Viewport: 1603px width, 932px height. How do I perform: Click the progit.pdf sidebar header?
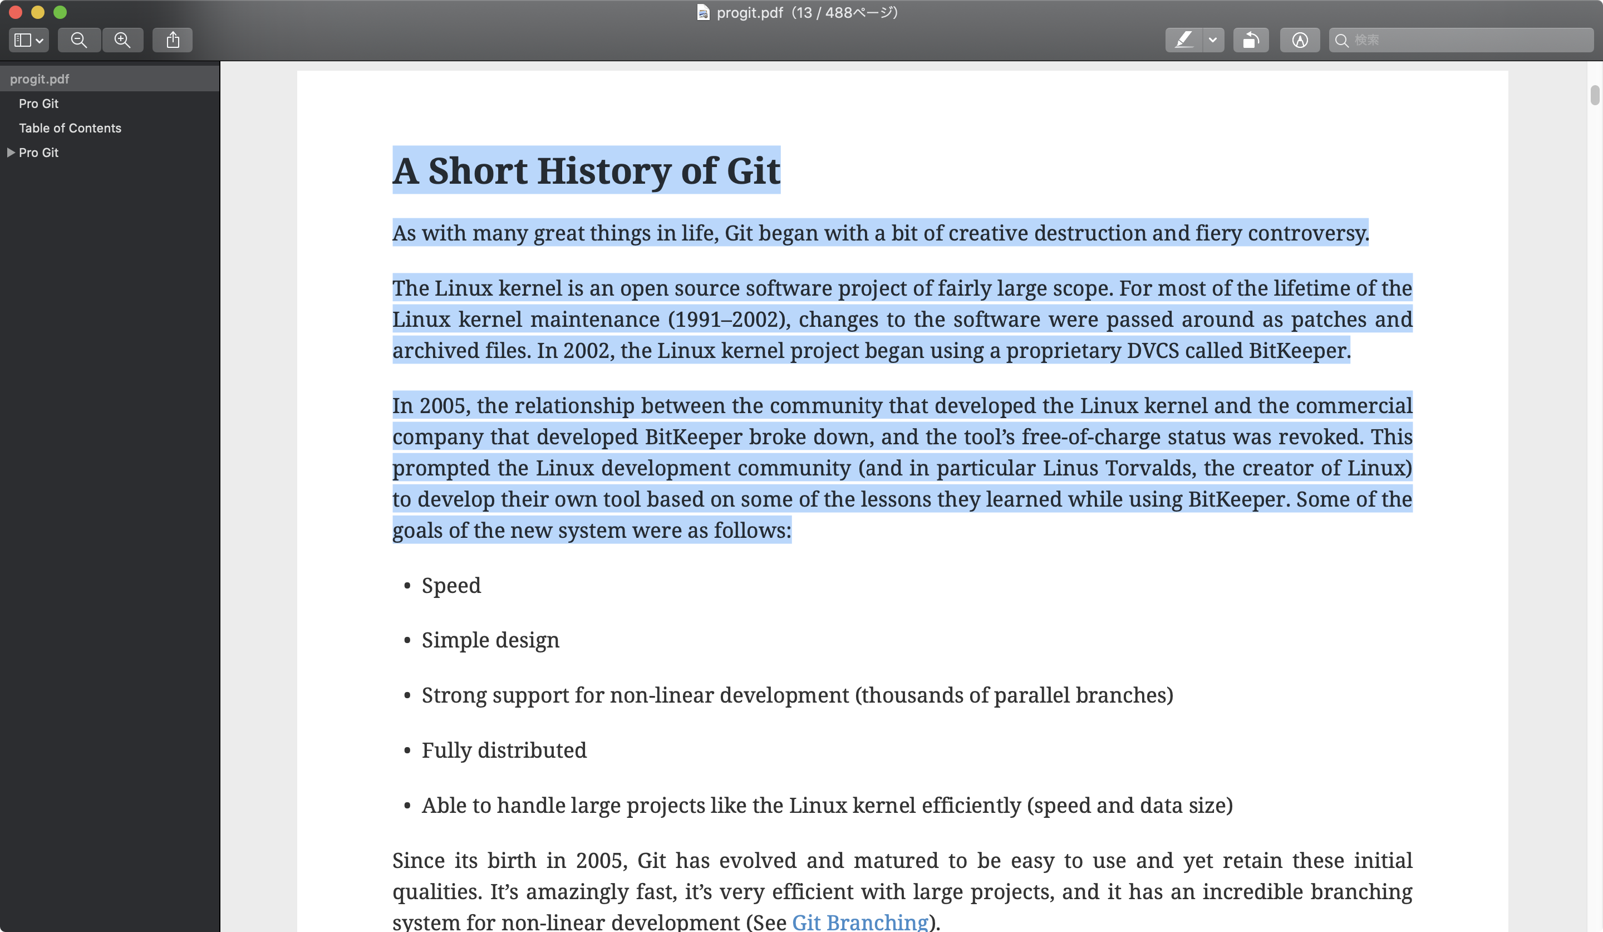pos(40,79)
